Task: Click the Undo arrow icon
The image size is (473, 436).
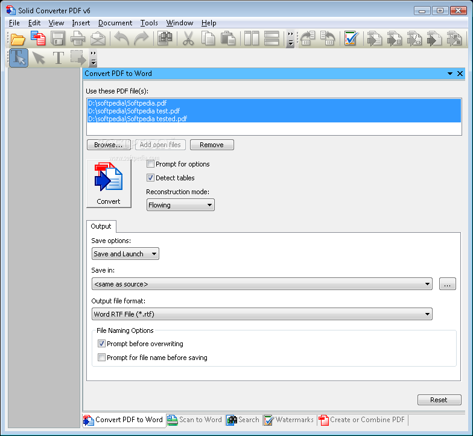Action: tap(122, 39)
